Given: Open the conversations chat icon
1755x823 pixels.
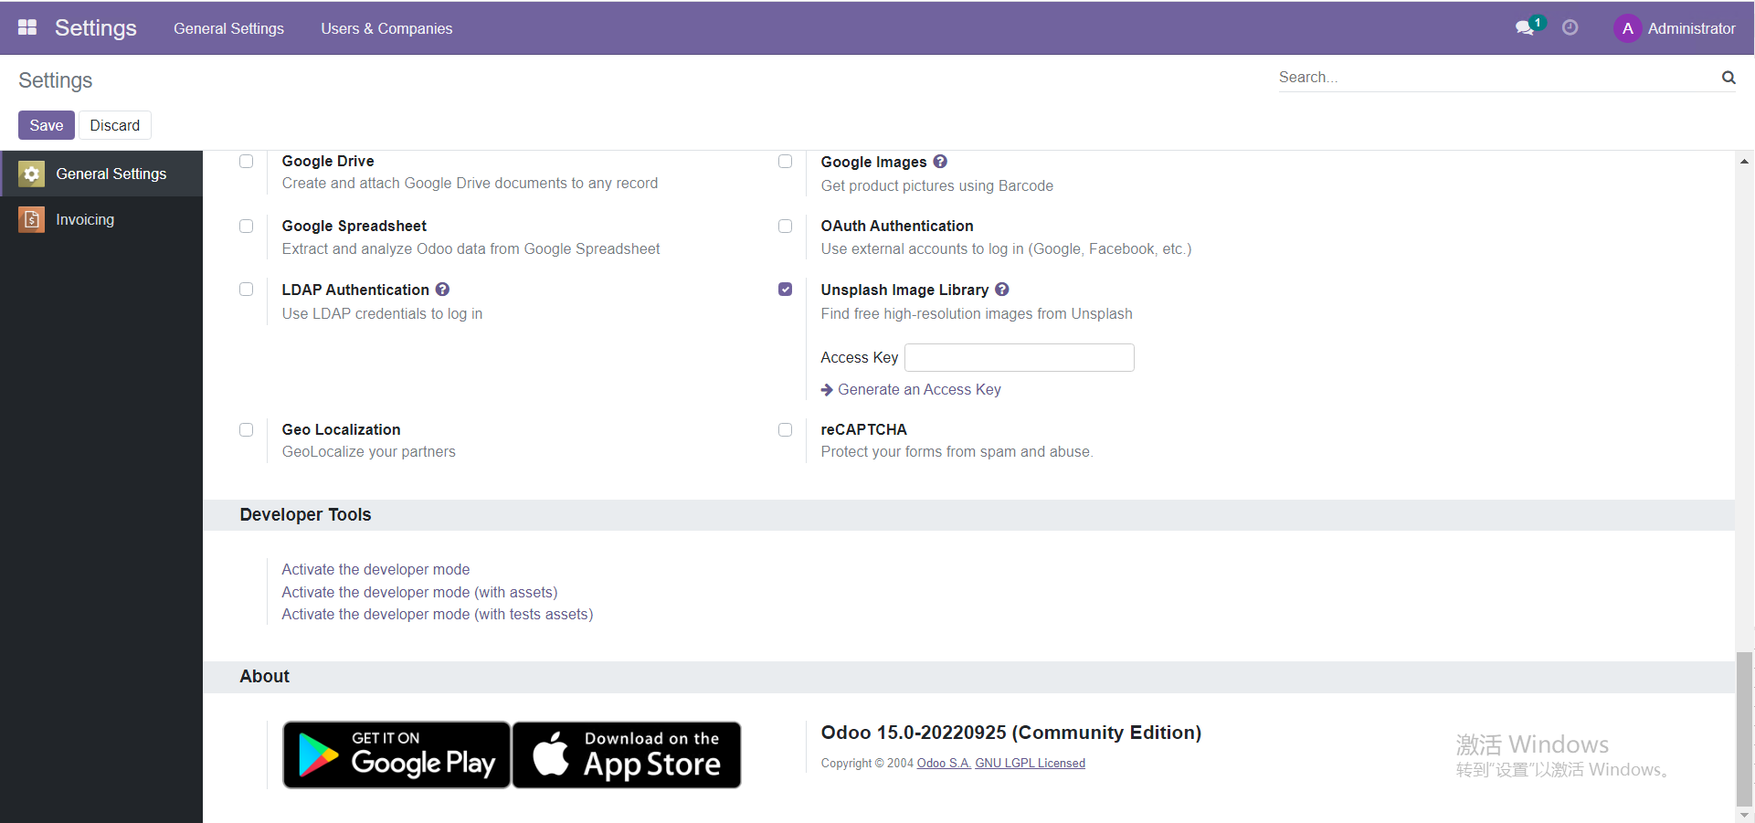Looking at the screenshot, I should pyautogui.click(x=1524, y=28).
